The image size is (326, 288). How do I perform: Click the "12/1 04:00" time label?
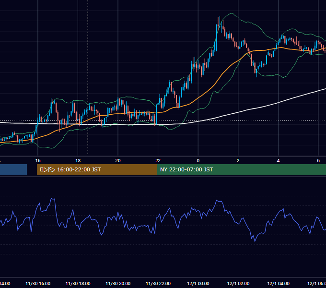(x=278, y=283)
